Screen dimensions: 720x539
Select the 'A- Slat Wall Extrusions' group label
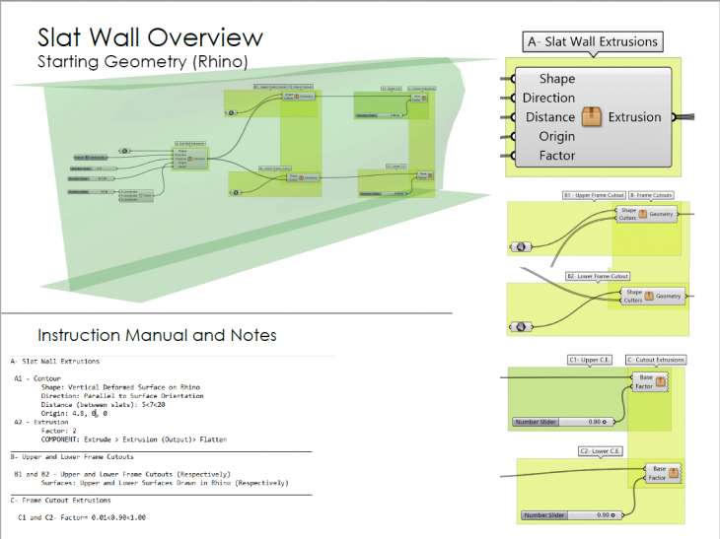pyautogui.click(x=592, y=41)
